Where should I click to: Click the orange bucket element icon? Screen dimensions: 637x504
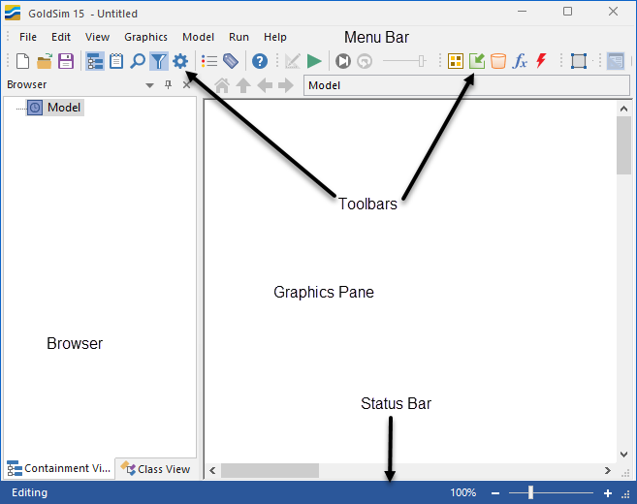coord(498,61)
